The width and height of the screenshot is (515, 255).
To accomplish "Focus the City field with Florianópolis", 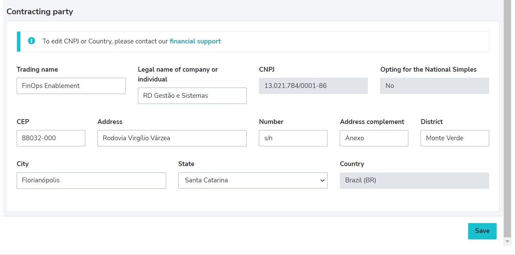I will (91, 180).
